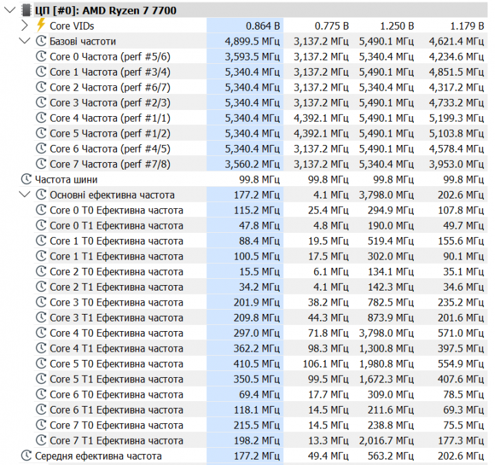Click clock icon of Core 6 Частота row

click(x=41, y=148)
